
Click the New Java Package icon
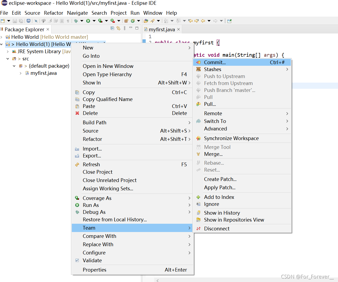[126, 21]
